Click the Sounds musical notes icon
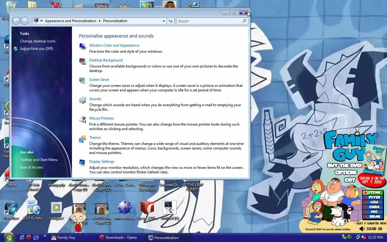Viewport: 387px width, 242px height. pyautogui.click(x=83, y=100)
